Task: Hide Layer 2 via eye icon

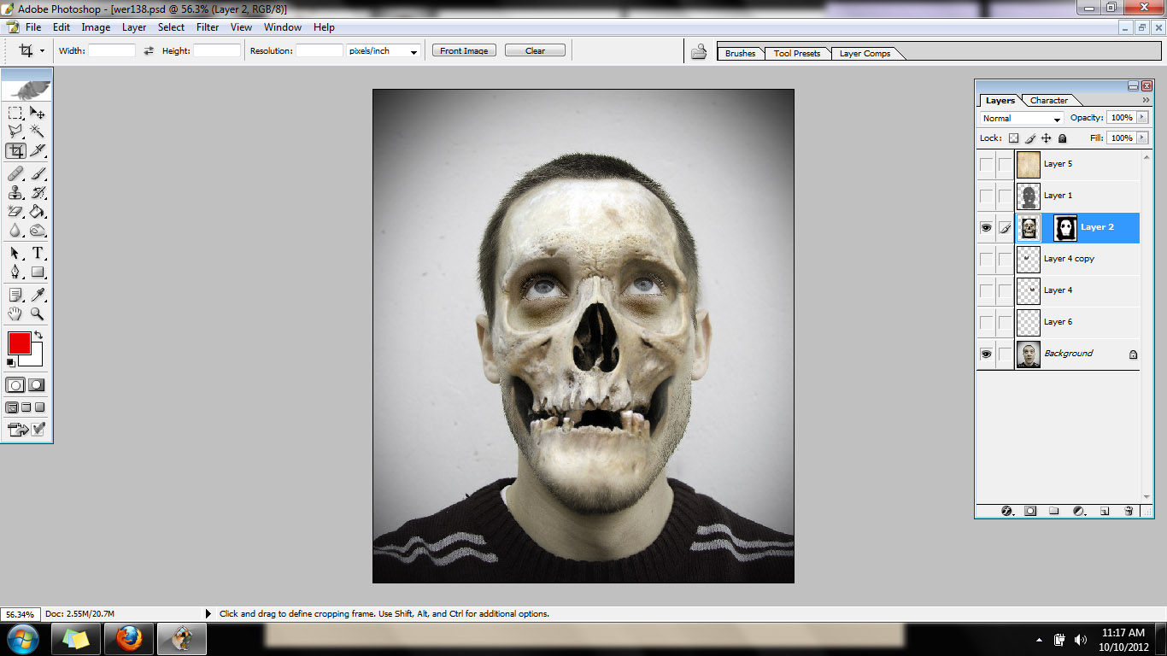Action: pos(987,227)
